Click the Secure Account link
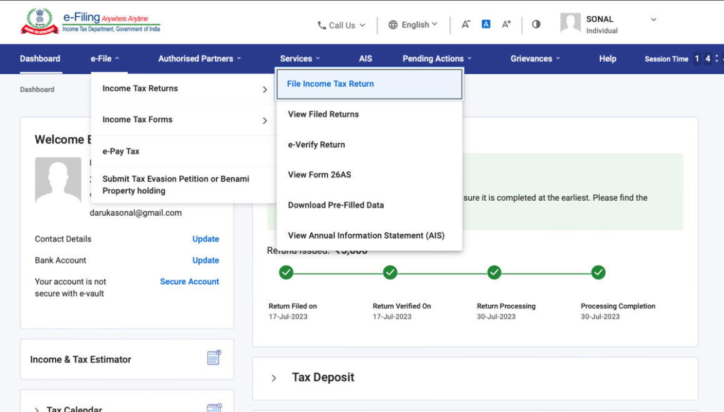This screenshot has width=724, height=412. click(x=189, y=281)
